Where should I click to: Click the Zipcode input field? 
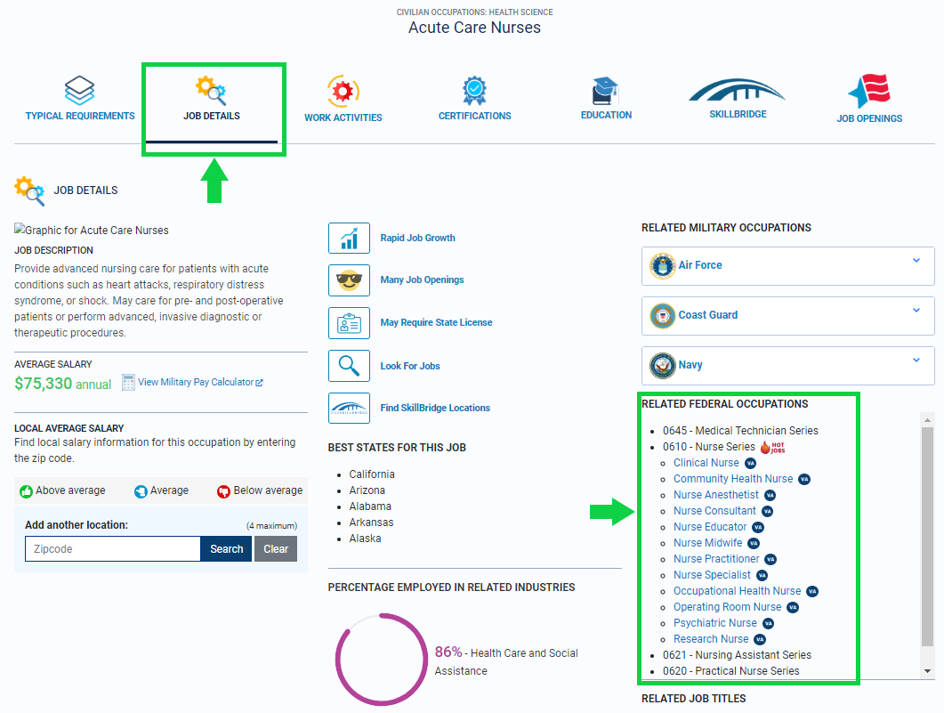click(x=113, y=549)
